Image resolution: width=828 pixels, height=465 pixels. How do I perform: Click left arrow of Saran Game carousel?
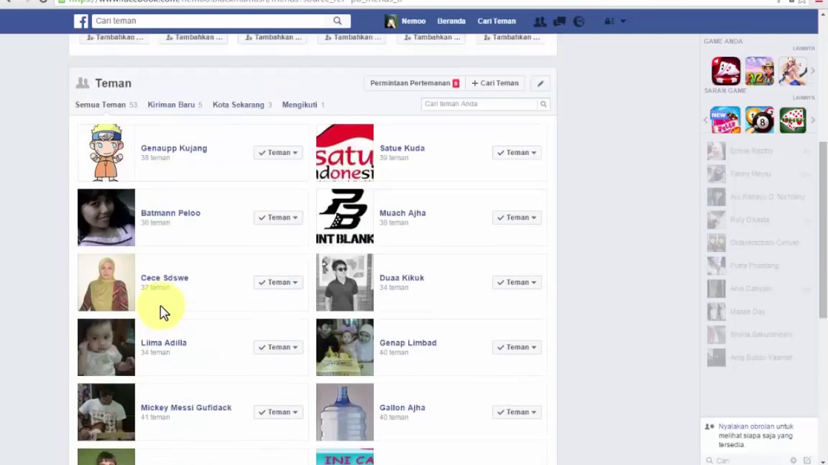[706, 120]
